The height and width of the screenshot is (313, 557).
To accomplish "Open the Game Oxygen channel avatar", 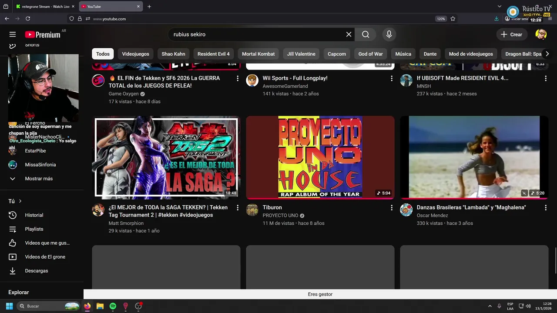I will 98,80.
